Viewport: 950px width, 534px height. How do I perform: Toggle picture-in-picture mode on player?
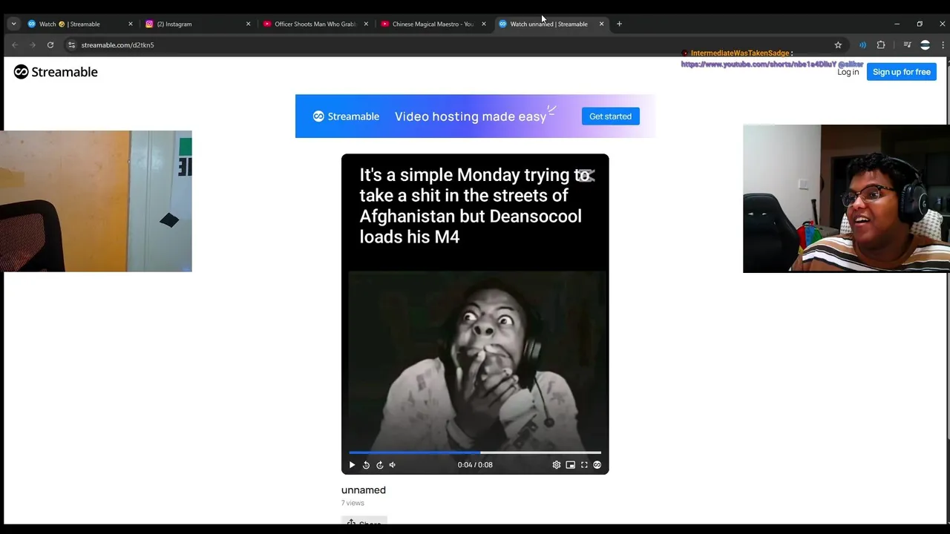coord(570,465)
